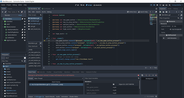Image resolution: width=184 pixels, height=98 pixels.
Task: Stop the running project
Action: point(157,5)
